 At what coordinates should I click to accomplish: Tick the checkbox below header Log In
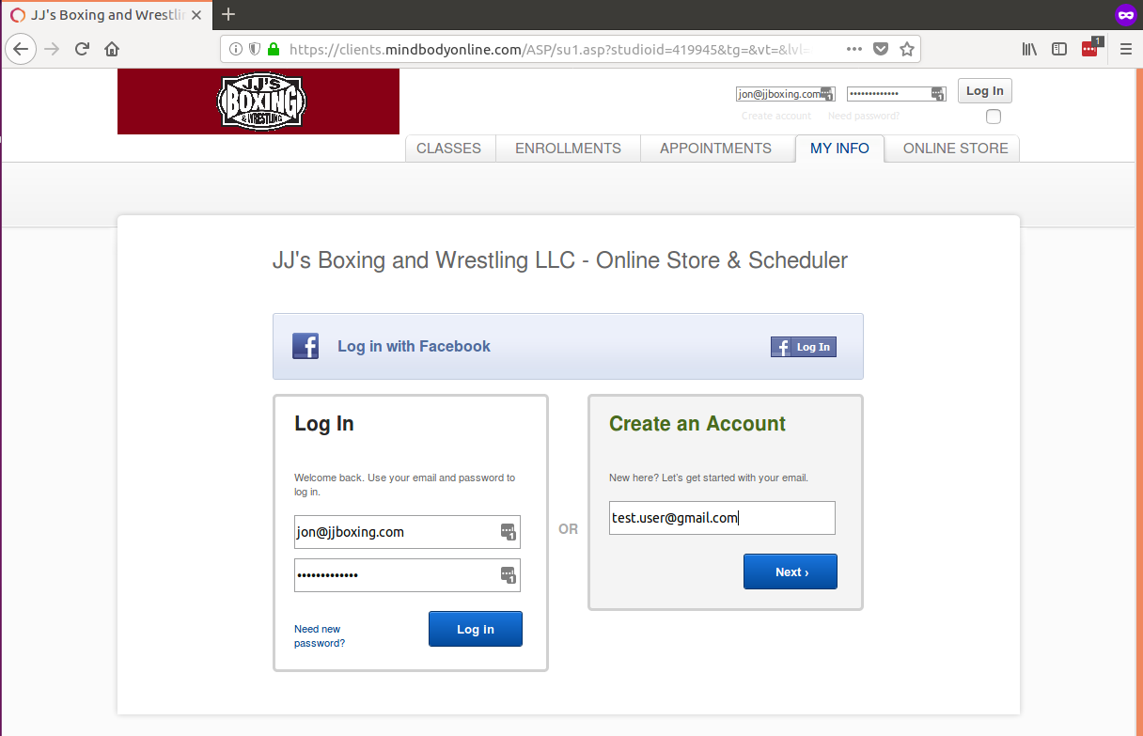point(994,117)
